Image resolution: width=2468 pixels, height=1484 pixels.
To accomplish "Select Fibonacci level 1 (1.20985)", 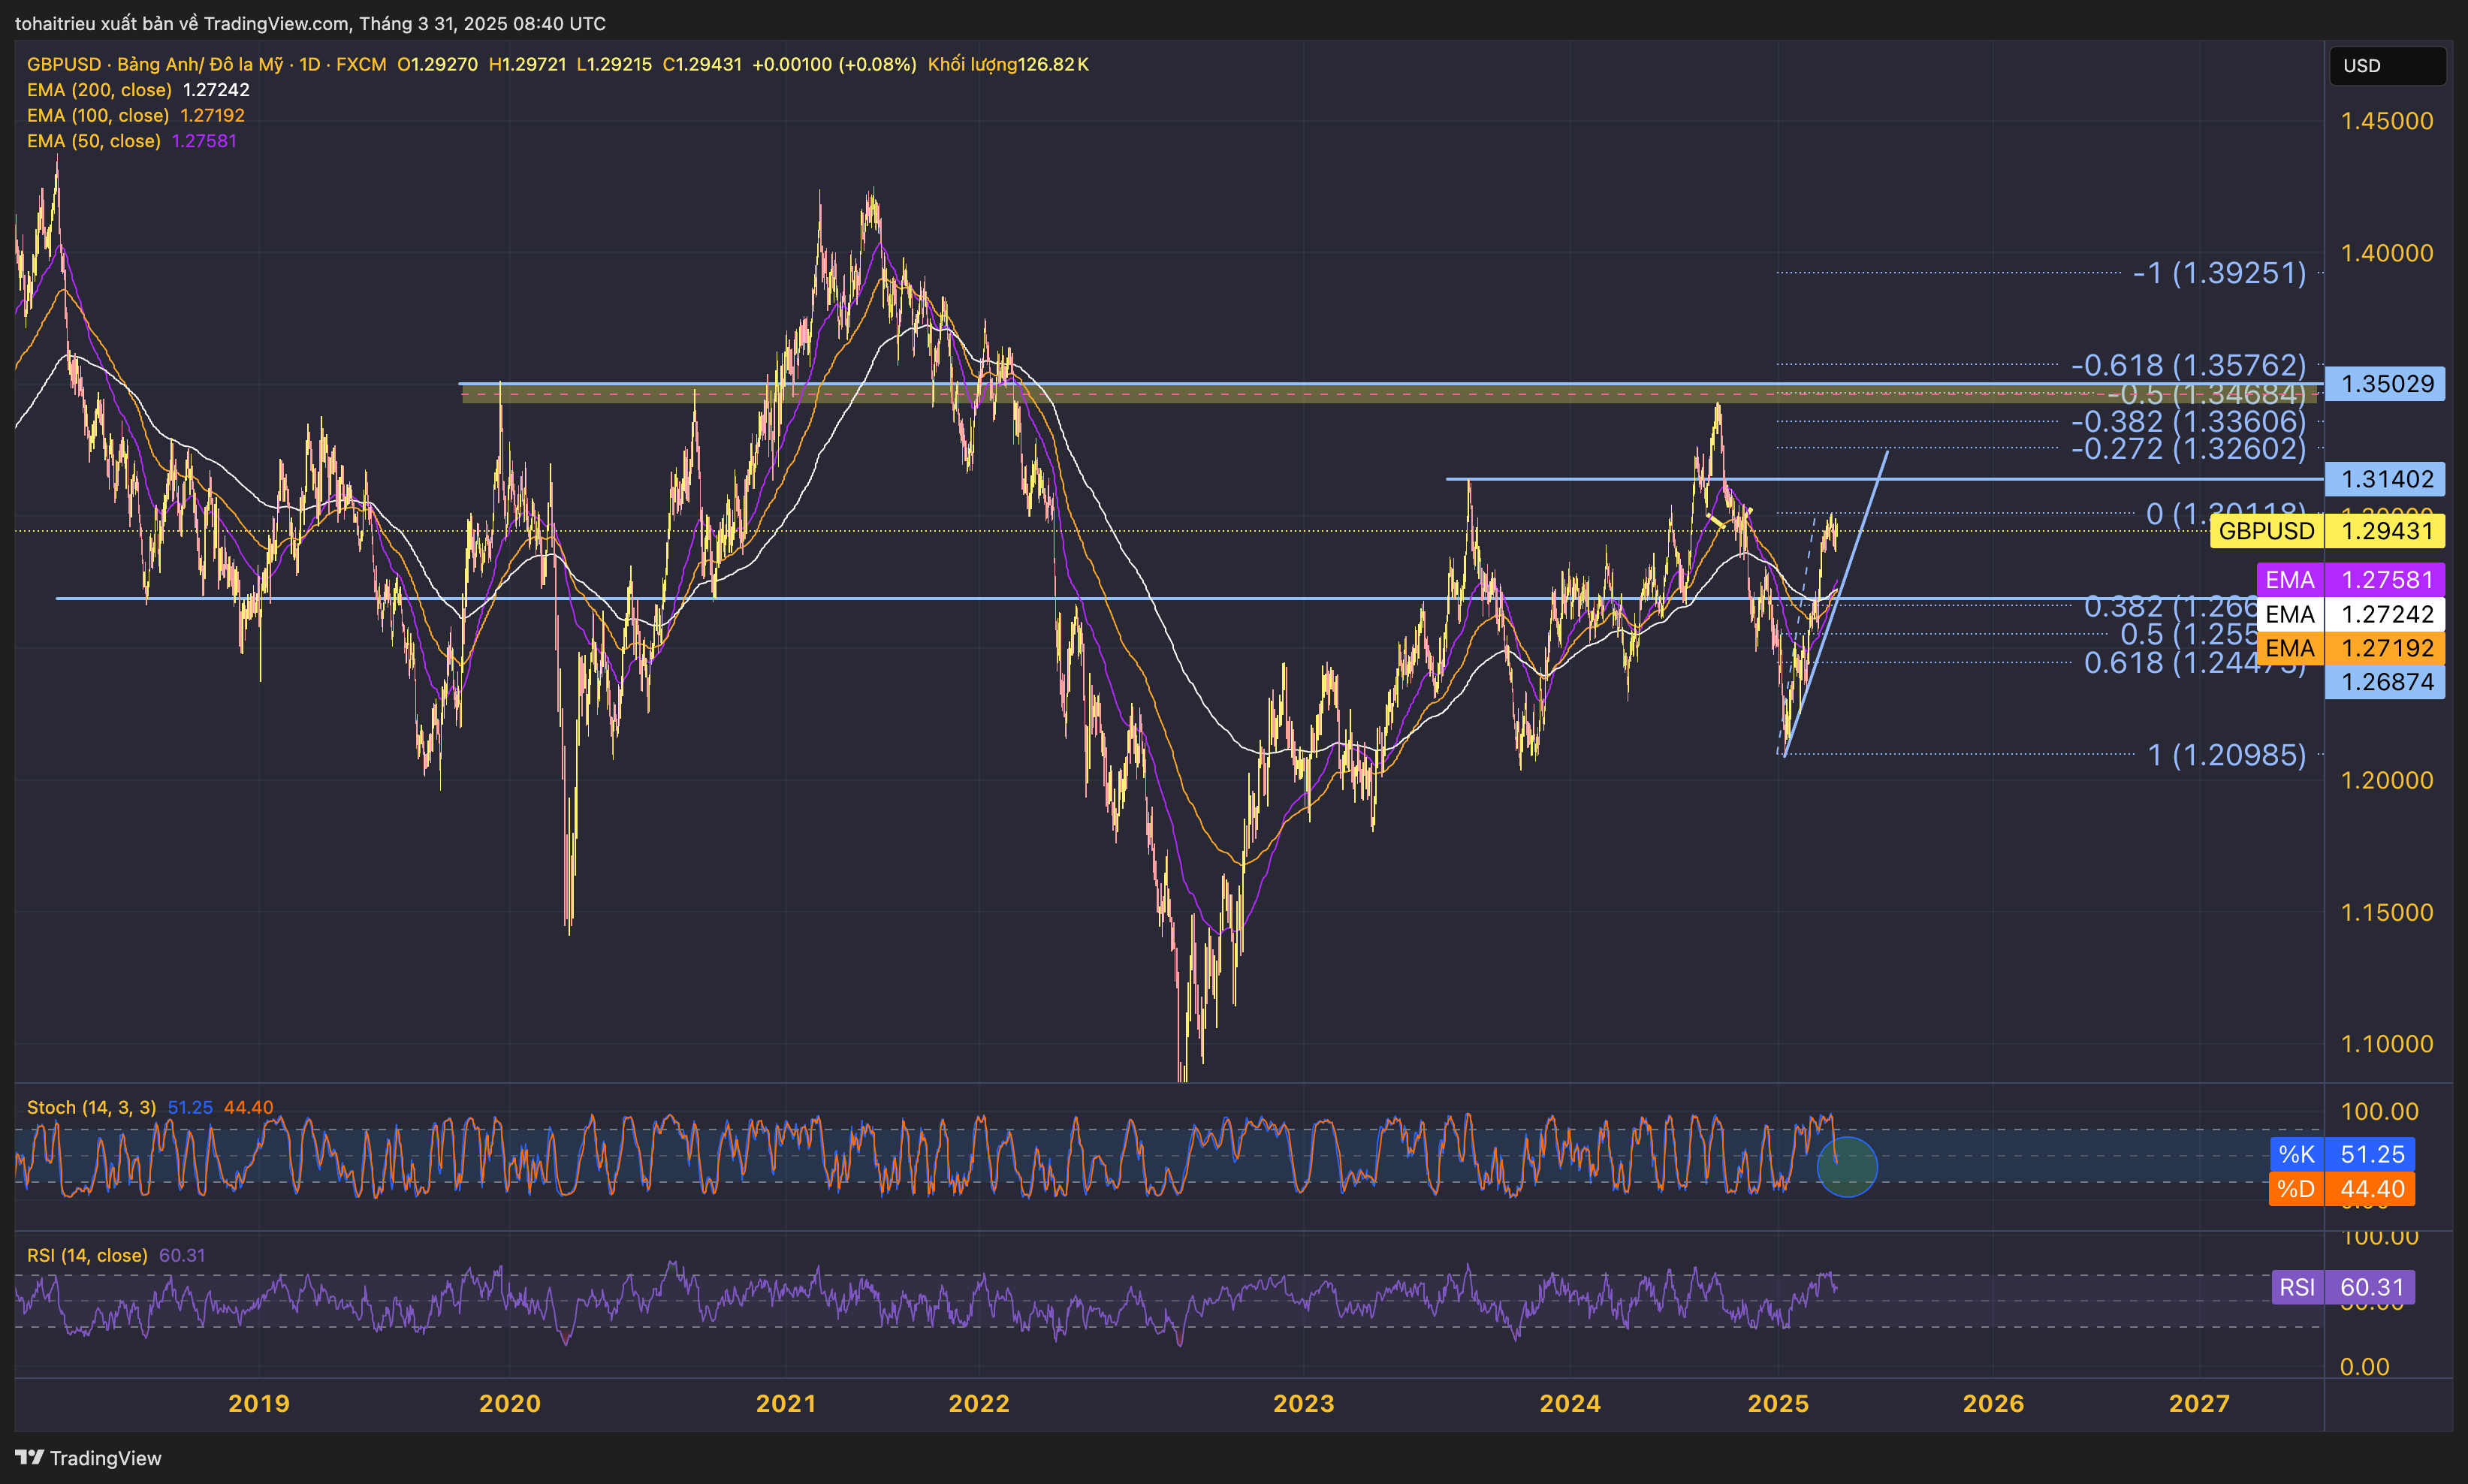I will coord(2227,755).
